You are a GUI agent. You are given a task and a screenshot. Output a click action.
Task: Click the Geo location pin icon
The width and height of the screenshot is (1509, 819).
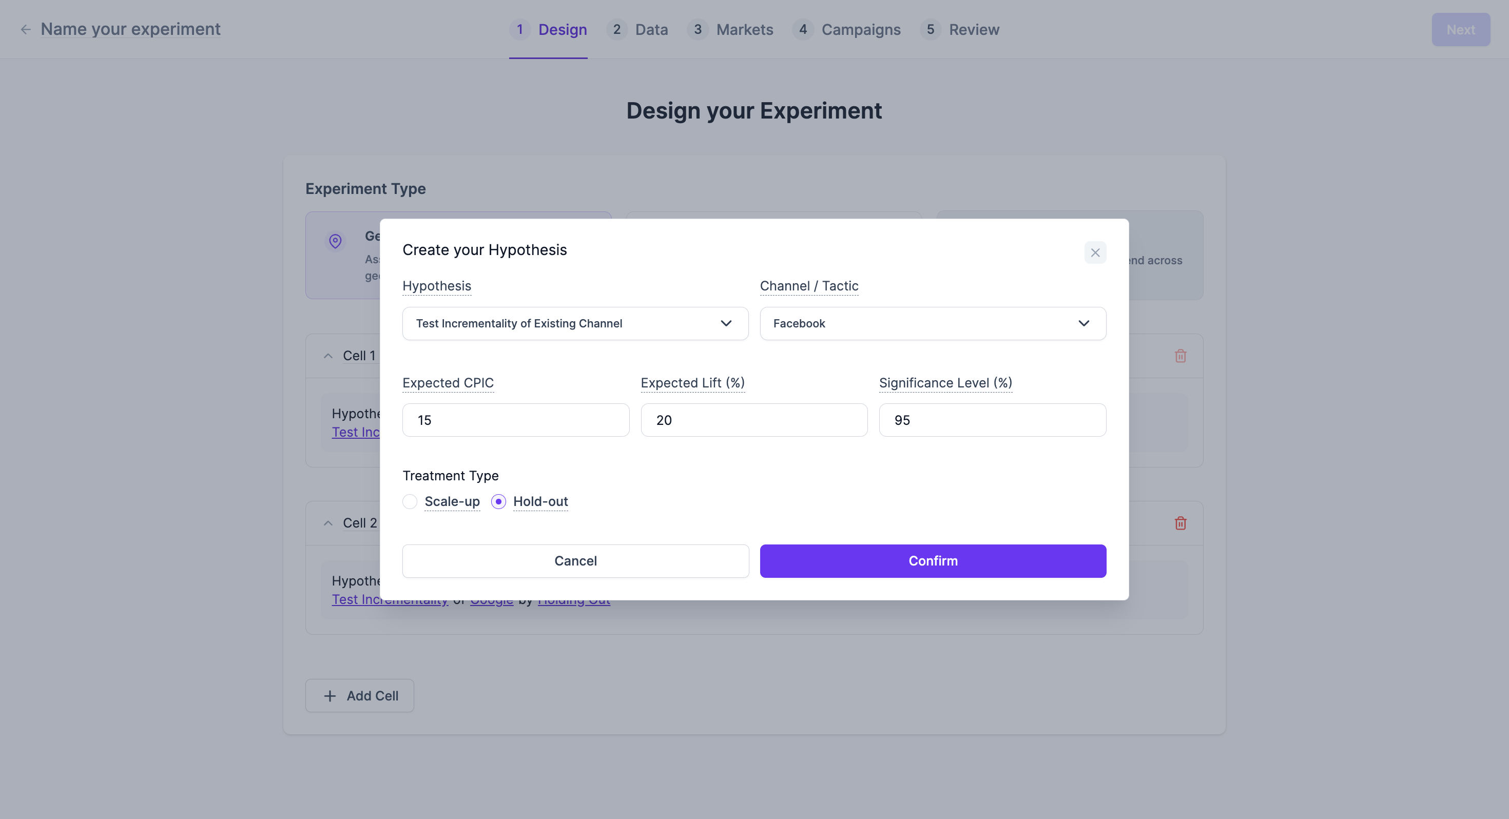[335, 241]
